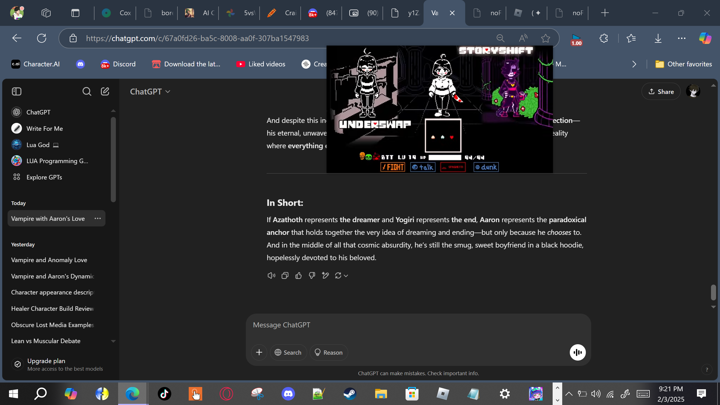Focus the Message ChatGPT input field

(418, 325)
